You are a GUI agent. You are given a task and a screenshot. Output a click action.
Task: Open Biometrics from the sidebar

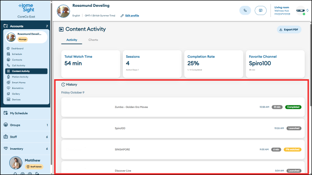coord(18,88)
